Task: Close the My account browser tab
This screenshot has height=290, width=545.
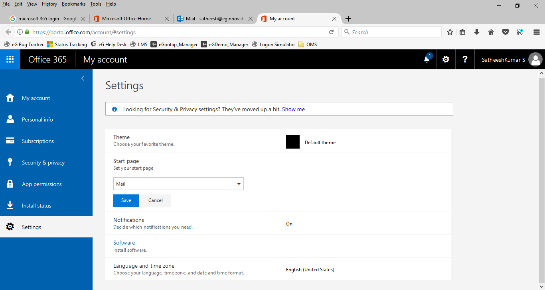Action: click(x=334, y=19)
